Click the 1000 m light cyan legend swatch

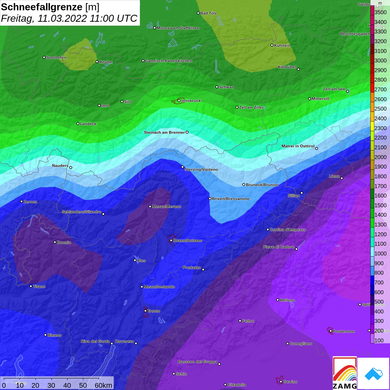tap(372, 252)
